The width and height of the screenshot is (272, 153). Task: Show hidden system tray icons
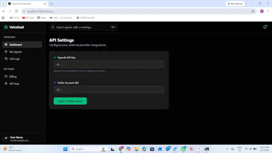point(227,149)
